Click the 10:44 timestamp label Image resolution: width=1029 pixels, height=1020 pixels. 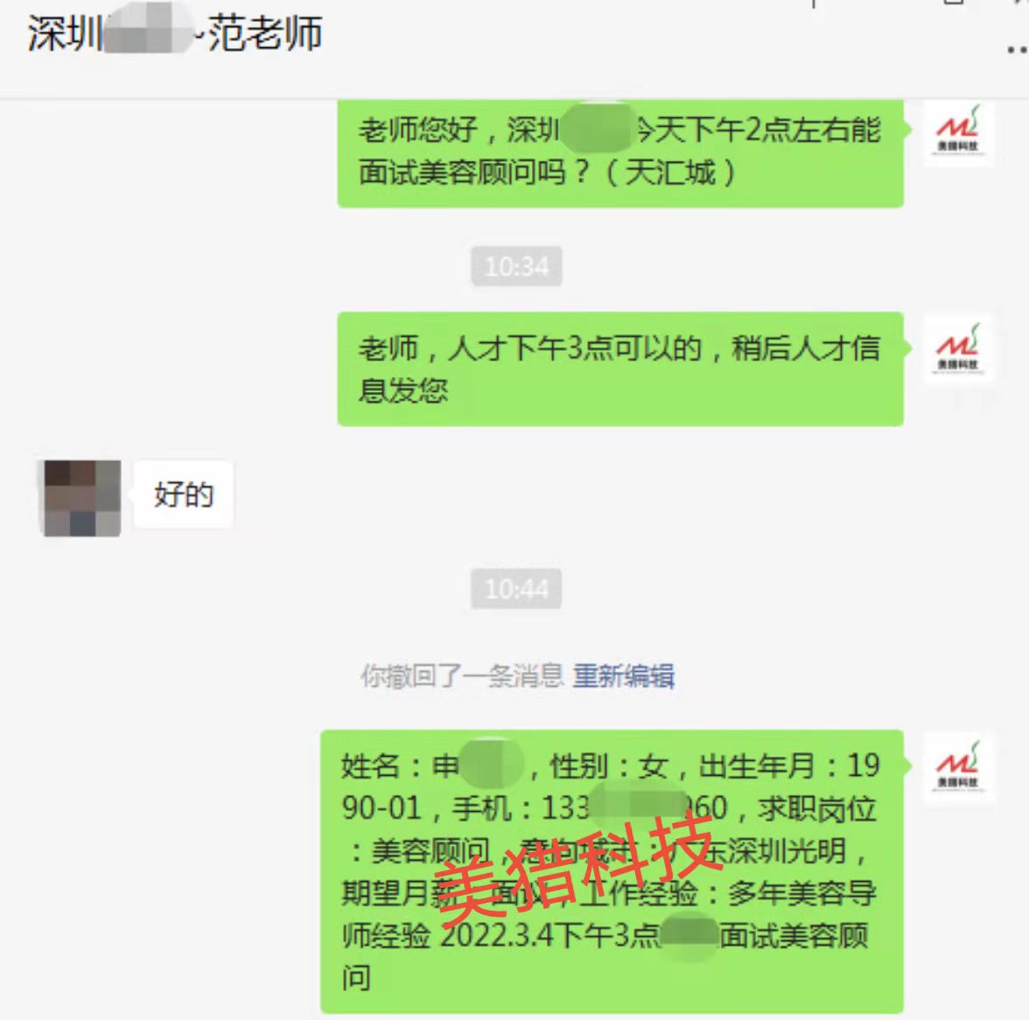[x=516, y=589]
